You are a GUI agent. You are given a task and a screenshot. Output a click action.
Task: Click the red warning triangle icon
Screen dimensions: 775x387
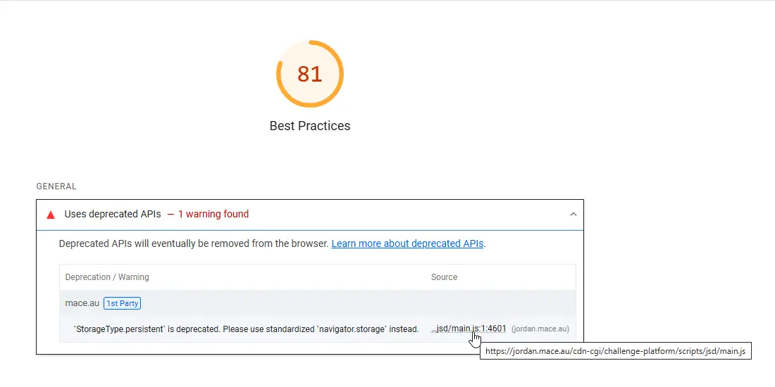point(51,215)
